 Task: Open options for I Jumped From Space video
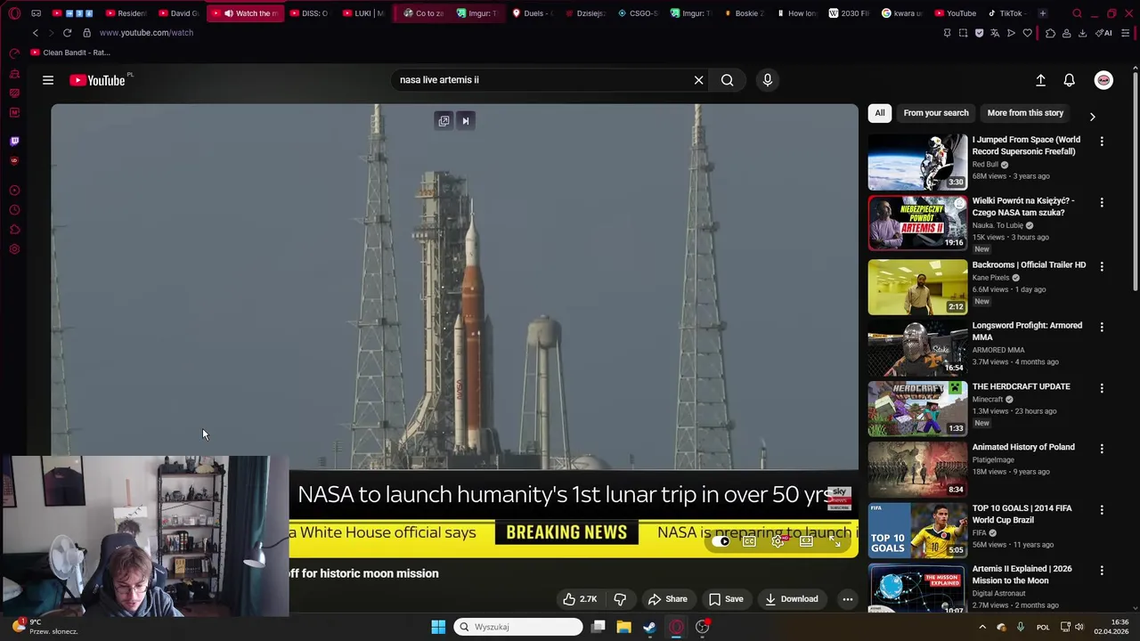coord(1102,142)
